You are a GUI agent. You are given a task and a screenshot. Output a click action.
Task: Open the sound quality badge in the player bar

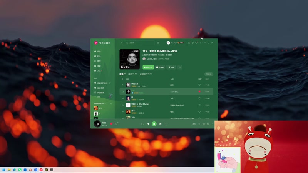pyautogui.click(x=194, y=124)
